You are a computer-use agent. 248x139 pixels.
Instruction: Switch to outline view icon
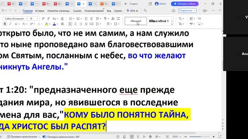tap(138, 137)
